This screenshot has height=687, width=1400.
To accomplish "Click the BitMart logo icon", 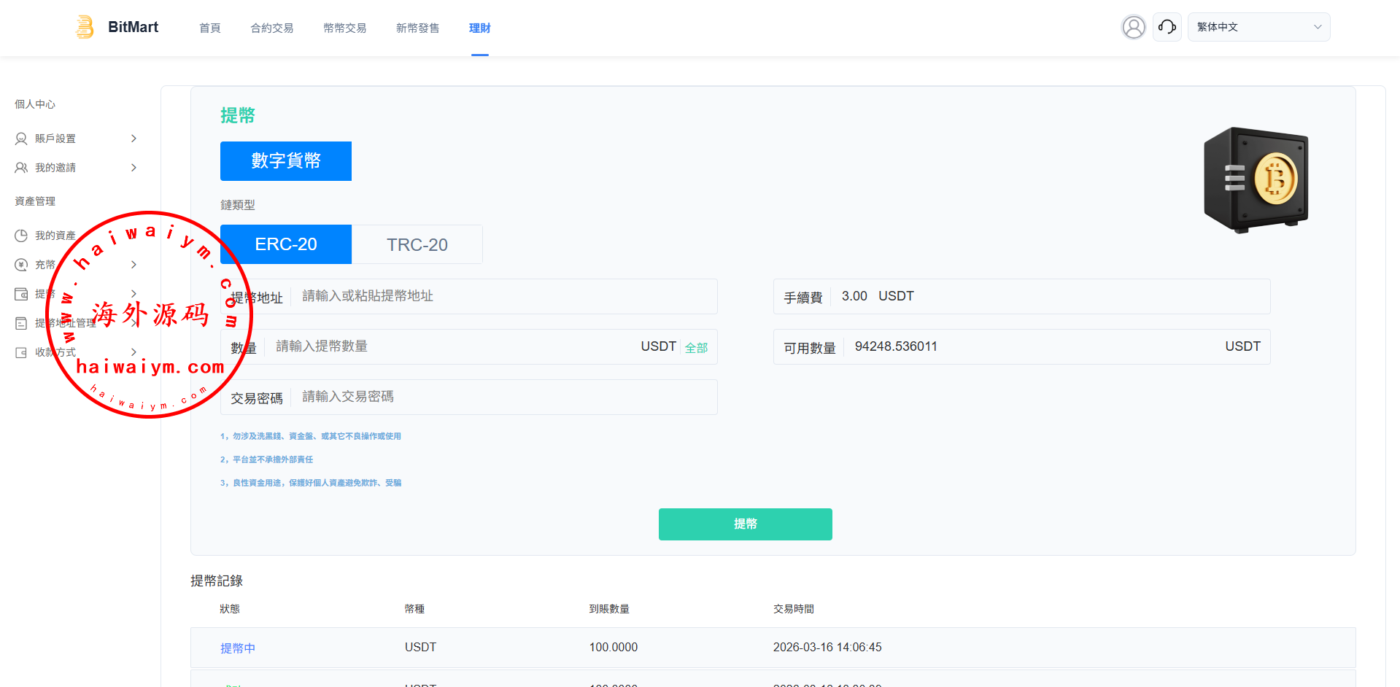I will coord(85,27).
